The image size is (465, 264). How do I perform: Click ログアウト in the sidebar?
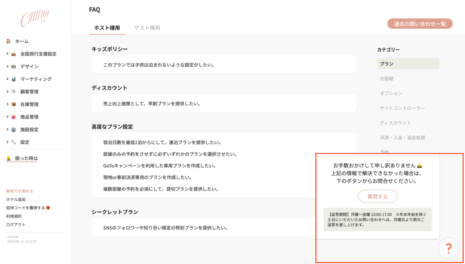pos(16,225)
